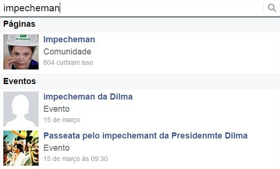Viewport: 280px width, 169px height.
Task: Click '15 de março às 09:30' event time
Action: (x=76, y=159)
